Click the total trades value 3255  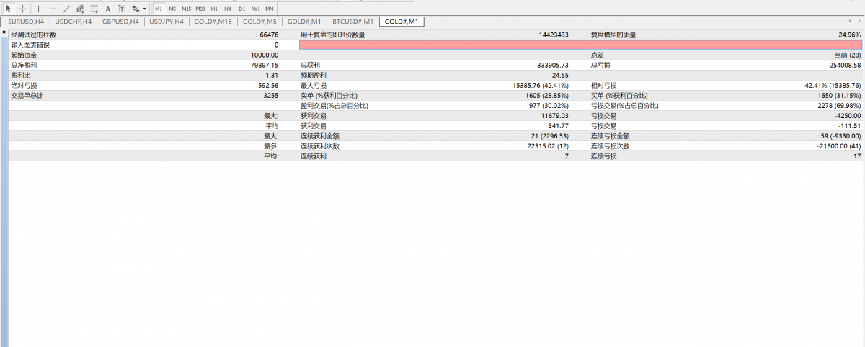point(271,95)
